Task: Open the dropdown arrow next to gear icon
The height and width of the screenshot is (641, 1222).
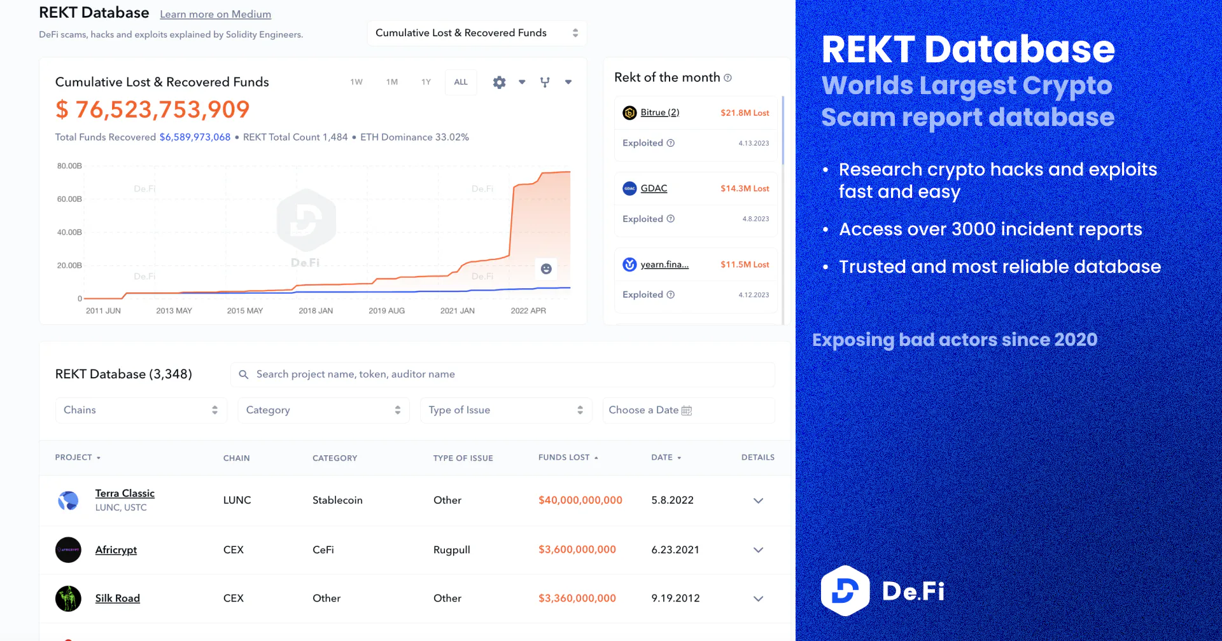Action: click(x=522, y=82)
